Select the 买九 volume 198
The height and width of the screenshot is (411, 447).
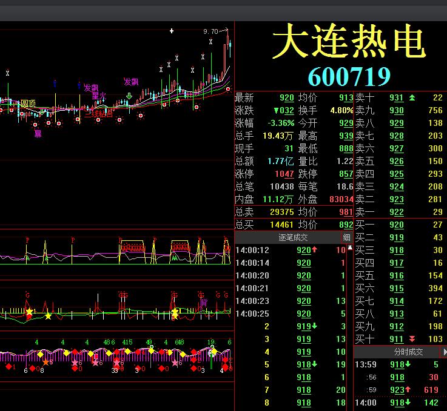(435, 326)
